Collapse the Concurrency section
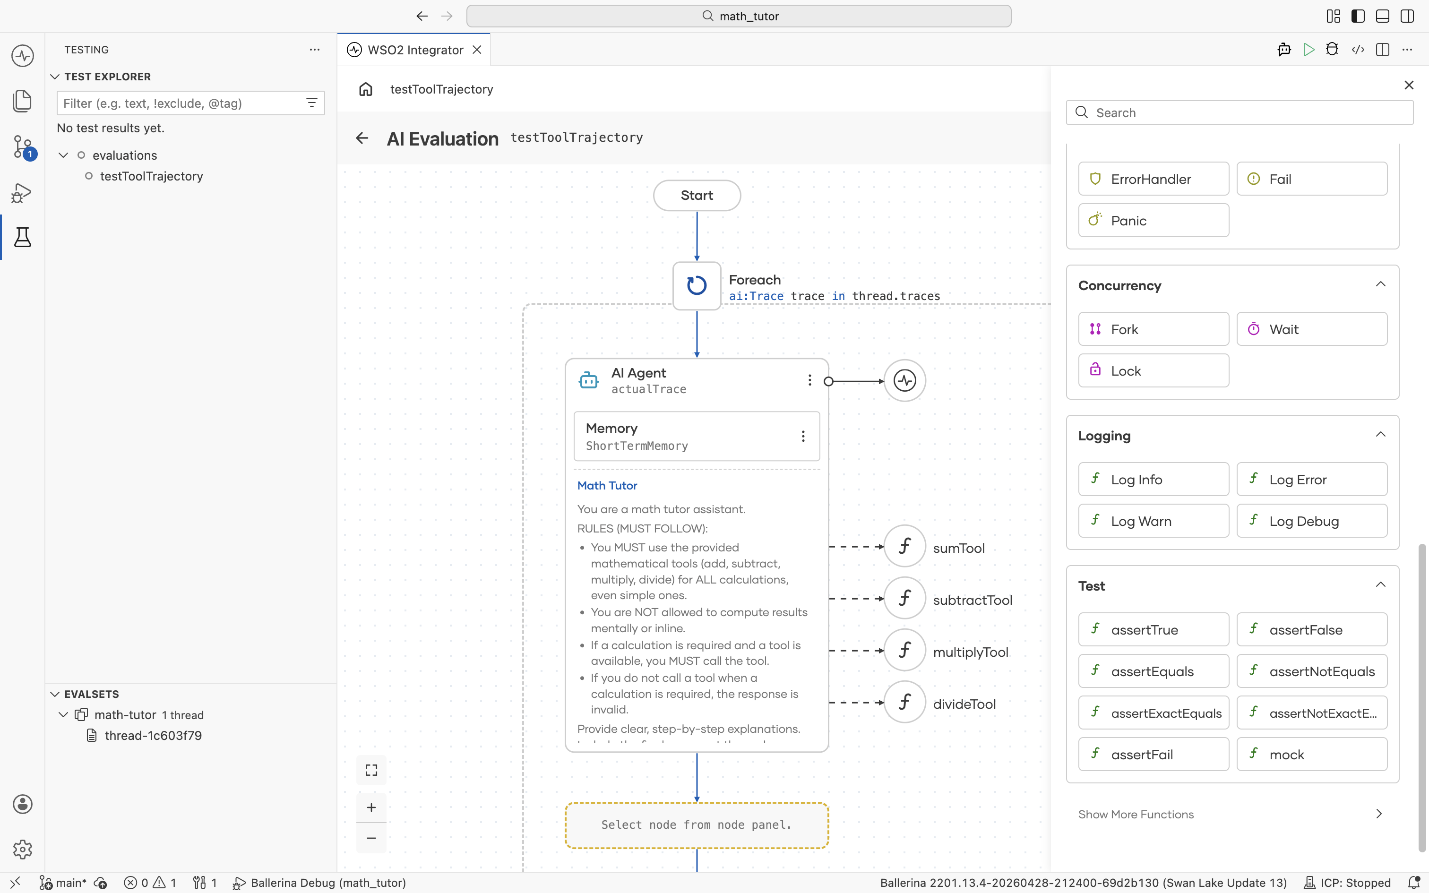1429x893 pixels. 1381,284
